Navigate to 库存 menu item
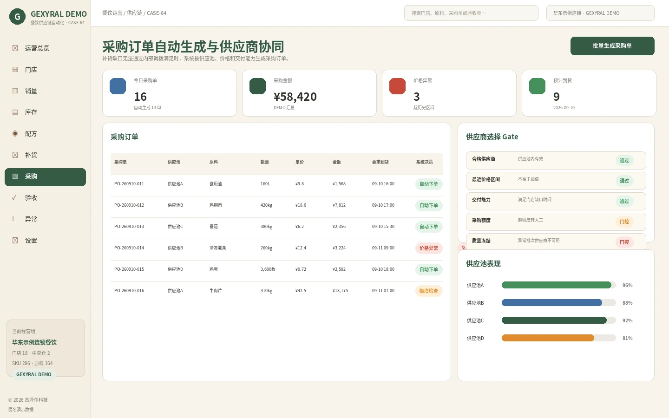669x418 pixels. pyautogui.click(x=45, y=112)
